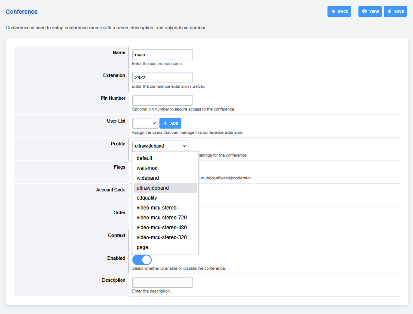Disable the Enabled toggle switch

pyautogui.click(x=142, y=260)
